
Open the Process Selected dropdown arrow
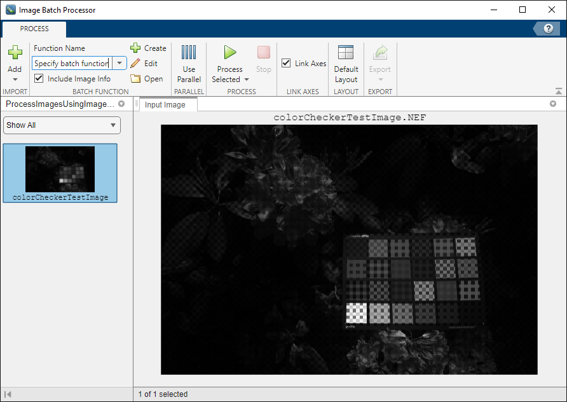pyautogui.click(x=247, y=80)
